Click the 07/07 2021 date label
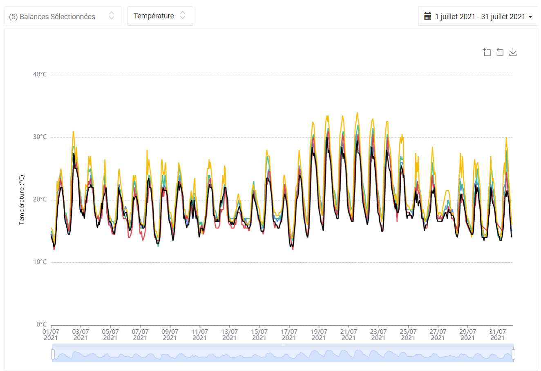This screenshot has width=541, height=371. click(x=140, y=335)
